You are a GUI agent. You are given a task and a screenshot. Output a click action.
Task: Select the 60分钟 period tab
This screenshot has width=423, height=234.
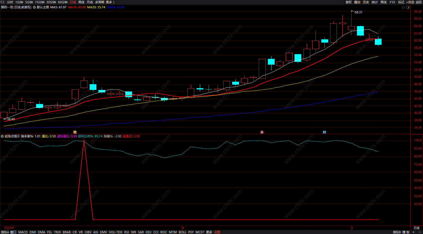pyautogui.click(x=63, y=2)
